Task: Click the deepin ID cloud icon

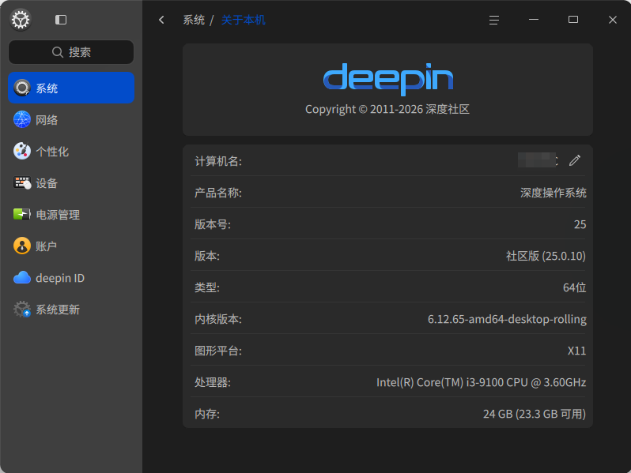Action: 22,278
